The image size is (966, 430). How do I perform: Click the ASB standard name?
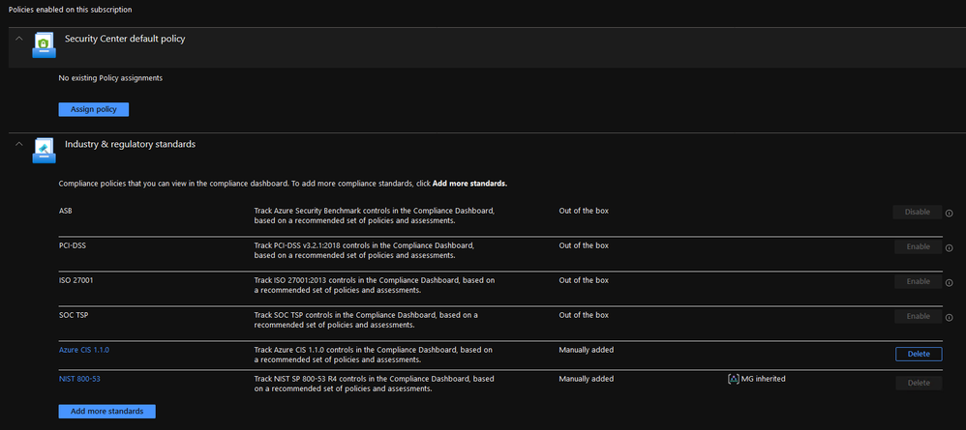pyautogui.click(x=65, y=211)
